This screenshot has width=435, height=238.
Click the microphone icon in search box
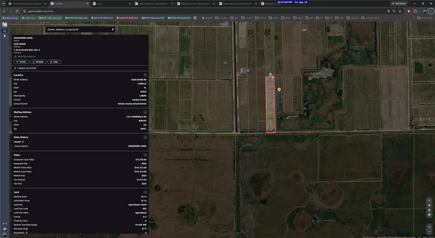pos(112,29)
